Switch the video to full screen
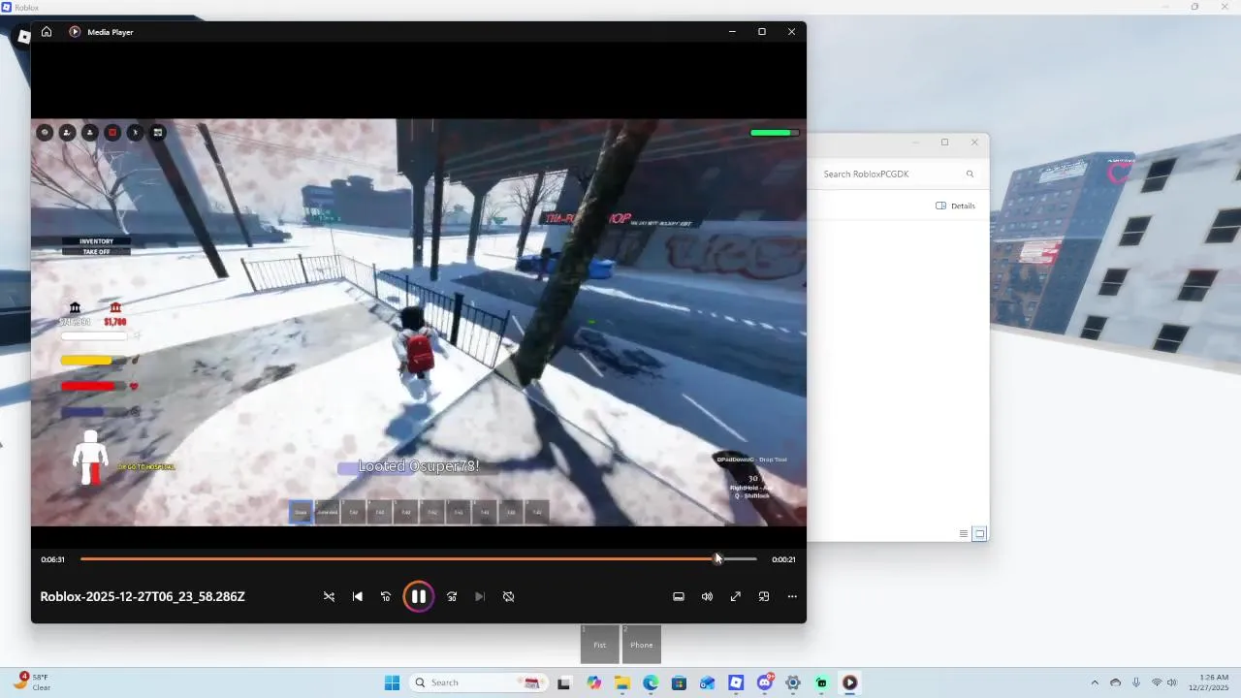Viewport: 1241px width, 698px height. point(736,596)
